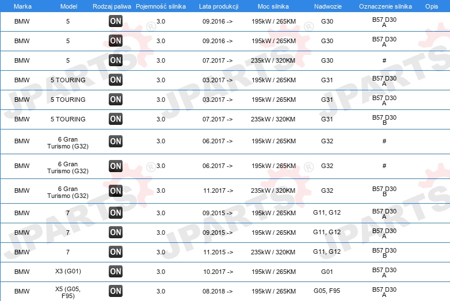This screenshot has height=301, width=450.
Task: Click 07.2017 -> in the G30 row
Action: pyautogui.click(x=218, y=60)
